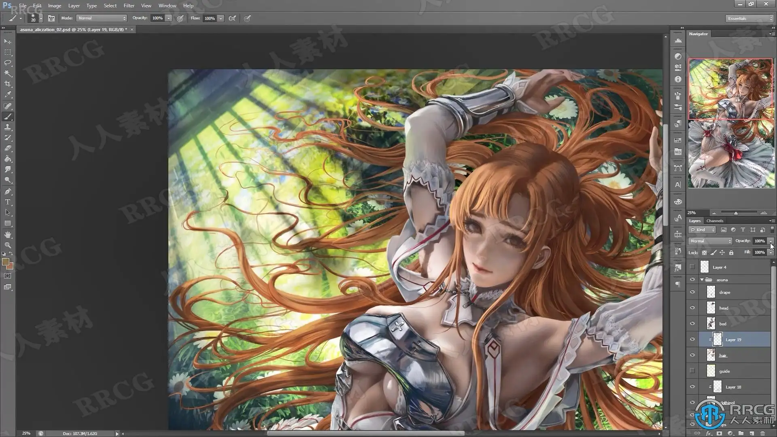This screenshot has height=437, width=777.
Task: Hide the drape layer
Action: [x=692, y=292]
